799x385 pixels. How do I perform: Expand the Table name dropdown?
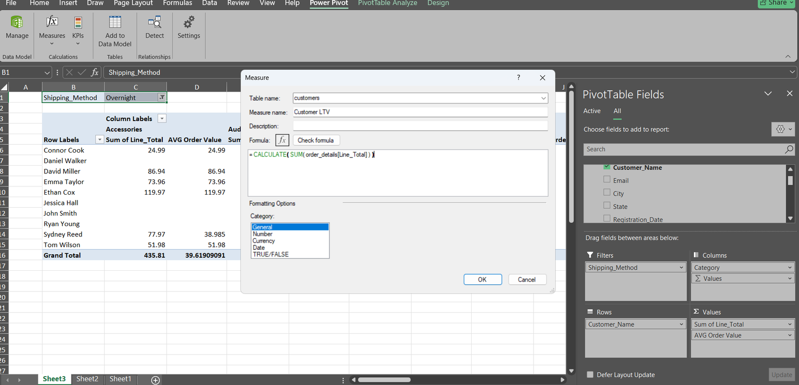(543, 98)
